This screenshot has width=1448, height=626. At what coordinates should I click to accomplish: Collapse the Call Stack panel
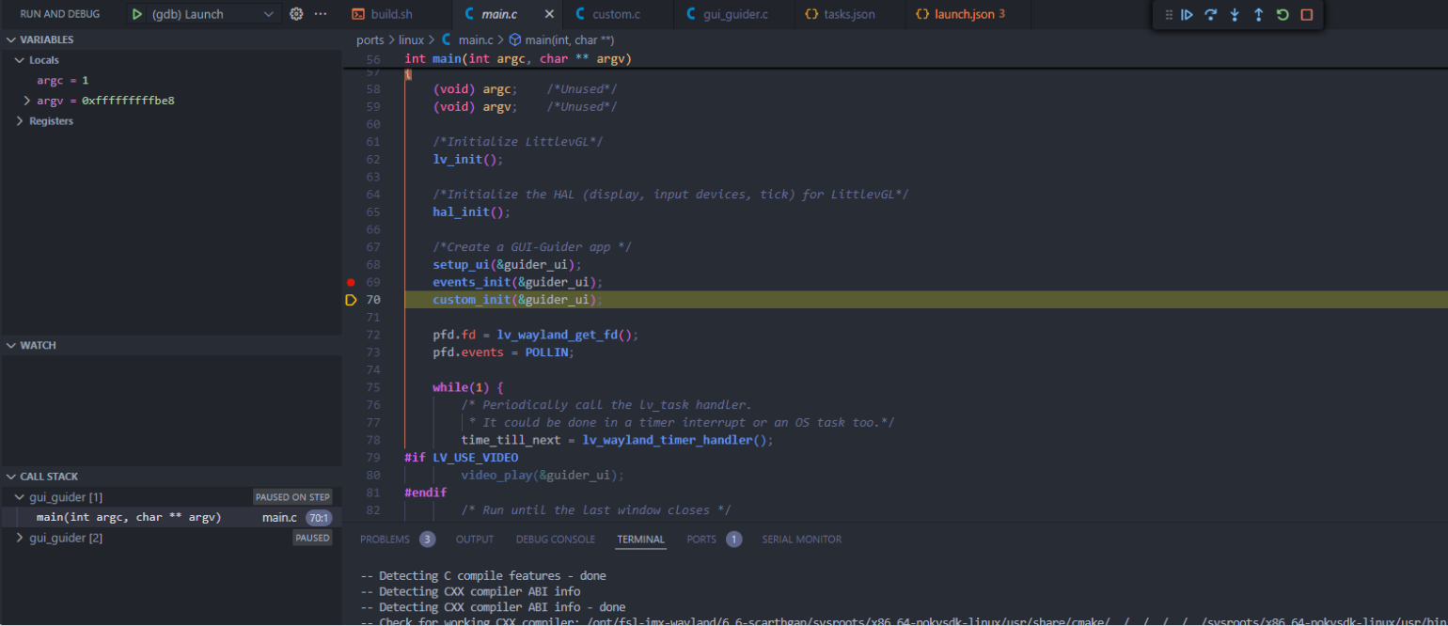(9, 476)
